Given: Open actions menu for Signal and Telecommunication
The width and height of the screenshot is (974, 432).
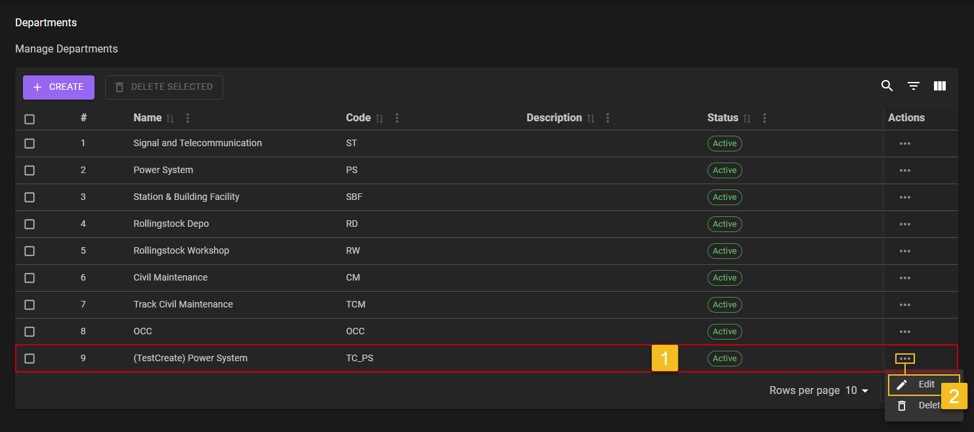Looking at the screenshot, I should point(905,144).
